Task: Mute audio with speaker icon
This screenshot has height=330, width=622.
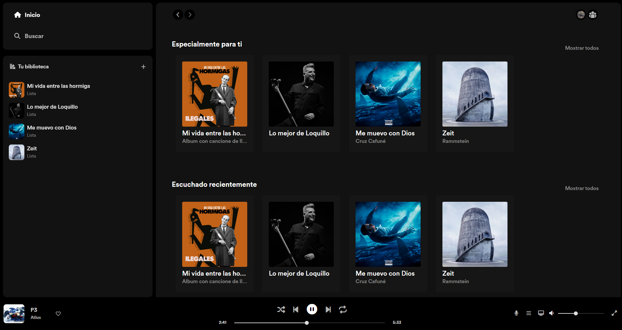Action: [x=551, y=313]
